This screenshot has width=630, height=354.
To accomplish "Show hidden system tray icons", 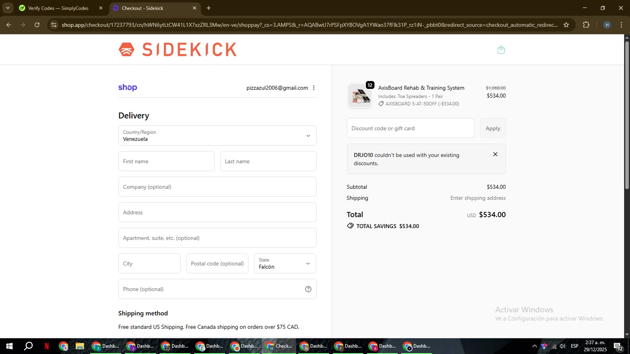I will point(534,346).
